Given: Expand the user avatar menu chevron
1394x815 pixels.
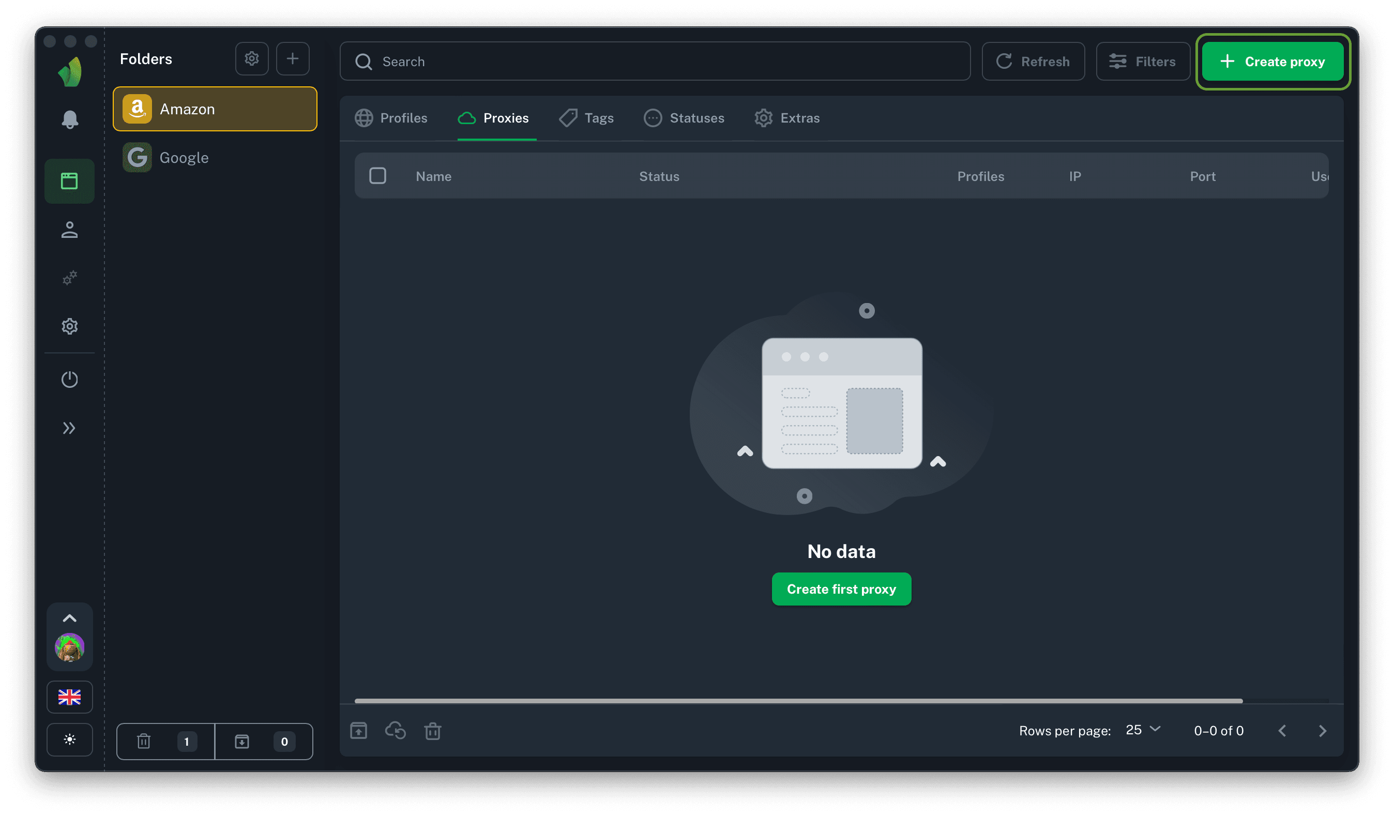Looking at the screenshot, I should tap(70, 618).
